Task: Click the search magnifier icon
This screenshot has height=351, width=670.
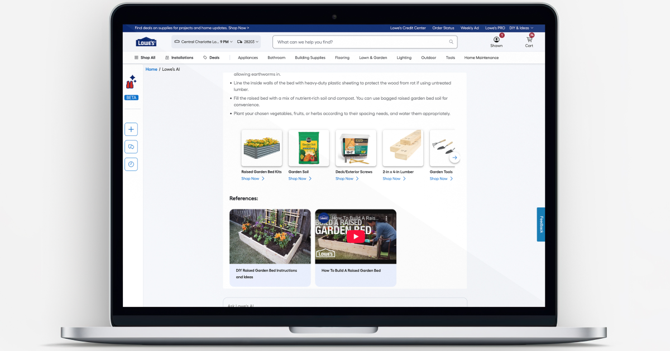Action: point(451,42)
